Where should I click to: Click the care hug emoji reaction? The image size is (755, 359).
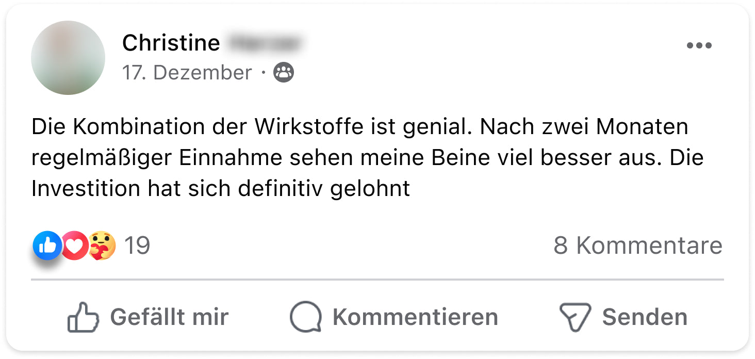[102, 246]
